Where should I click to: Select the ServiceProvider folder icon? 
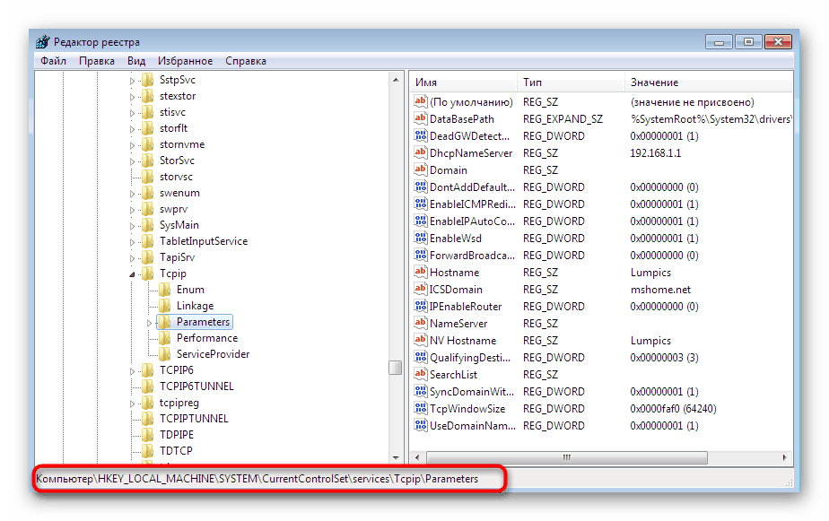165,354
